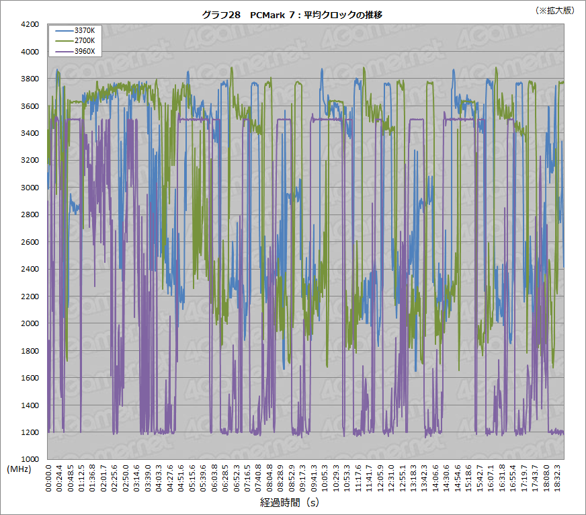The image size is (586, 515).
Task: Select the 2700K legend label
Action: 85,40
